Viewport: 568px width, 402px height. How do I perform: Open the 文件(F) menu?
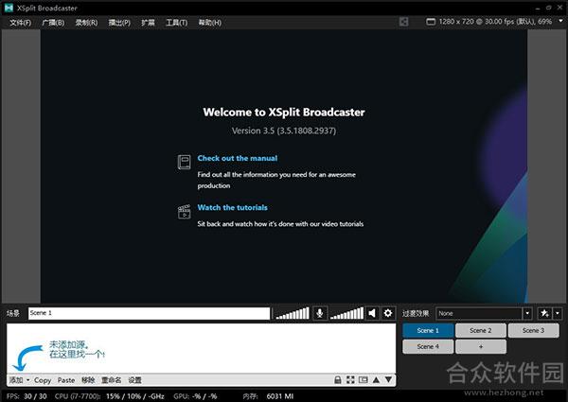click(x=20, y=23)
